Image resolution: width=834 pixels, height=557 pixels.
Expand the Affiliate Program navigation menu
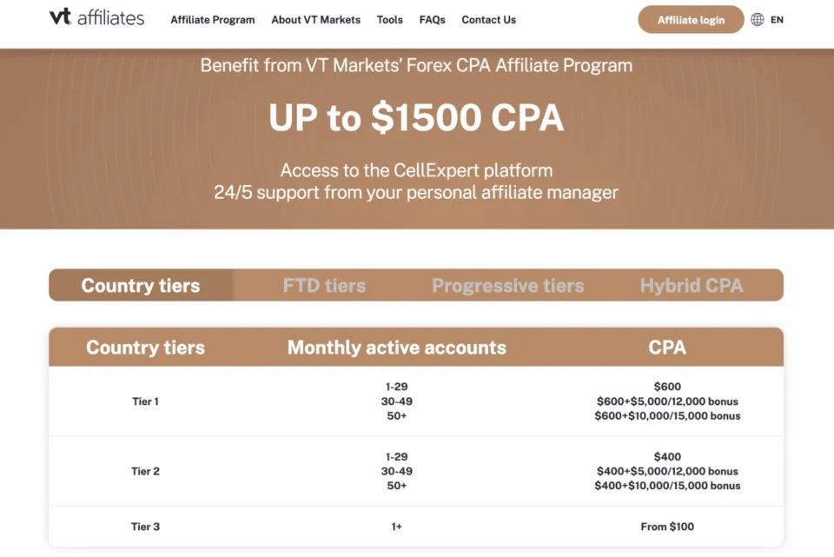(213, 20)
